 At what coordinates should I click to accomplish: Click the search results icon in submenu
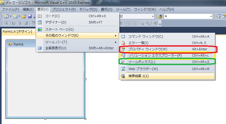(123, 76)
